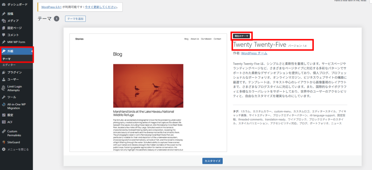The width and height of the screenshot is (372, 170).
Task: Click the pages icon beside 固定ページ
Action: tap(4, 28)
